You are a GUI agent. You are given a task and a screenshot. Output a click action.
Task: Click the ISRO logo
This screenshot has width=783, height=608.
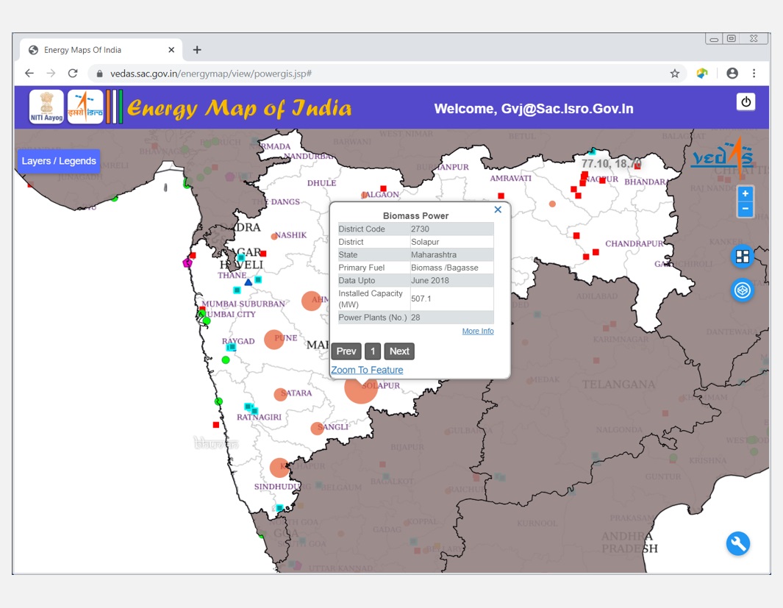tap(85, 107)
